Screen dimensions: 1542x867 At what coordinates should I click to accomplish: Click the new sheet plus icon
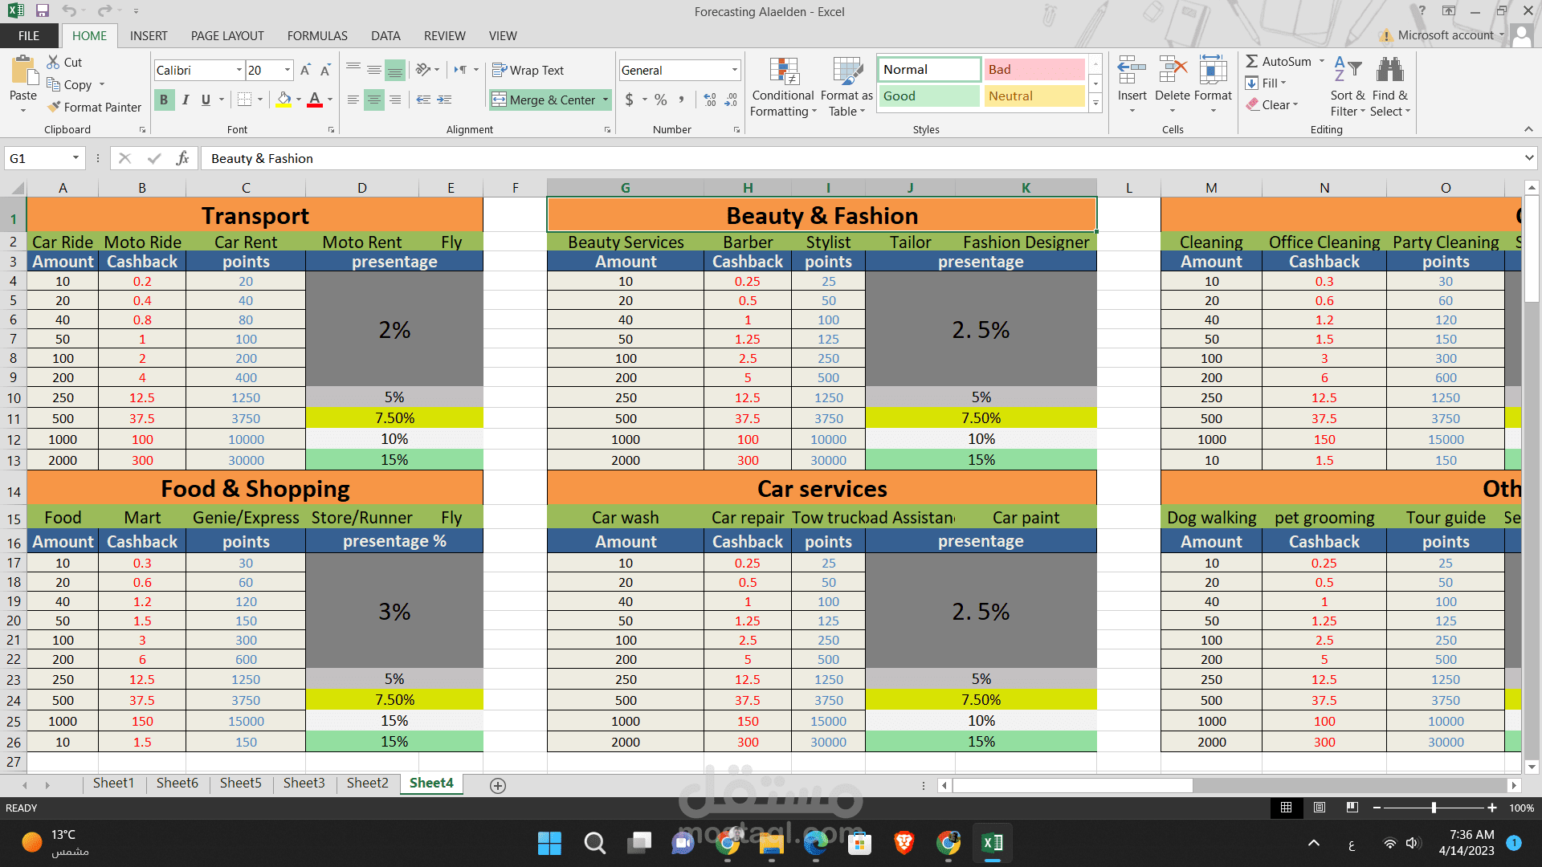pos(498,786)
